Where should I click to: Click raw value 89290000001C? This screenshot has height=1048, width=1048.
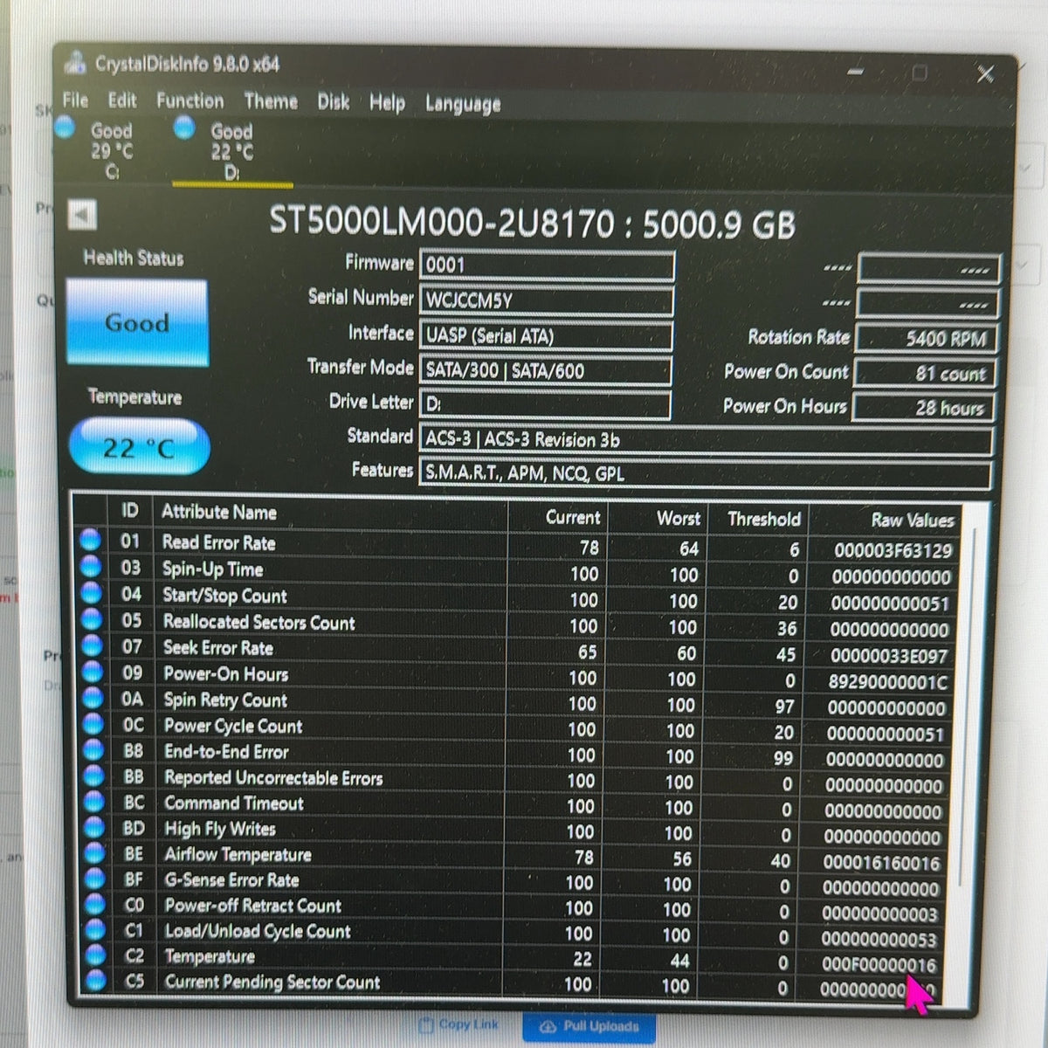coord(888,682)
